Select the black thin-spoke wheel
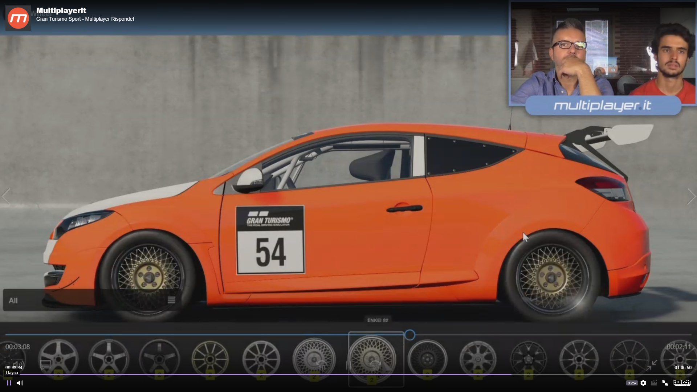Viewport: 697px width, 392px height. (x=529, y=359)
